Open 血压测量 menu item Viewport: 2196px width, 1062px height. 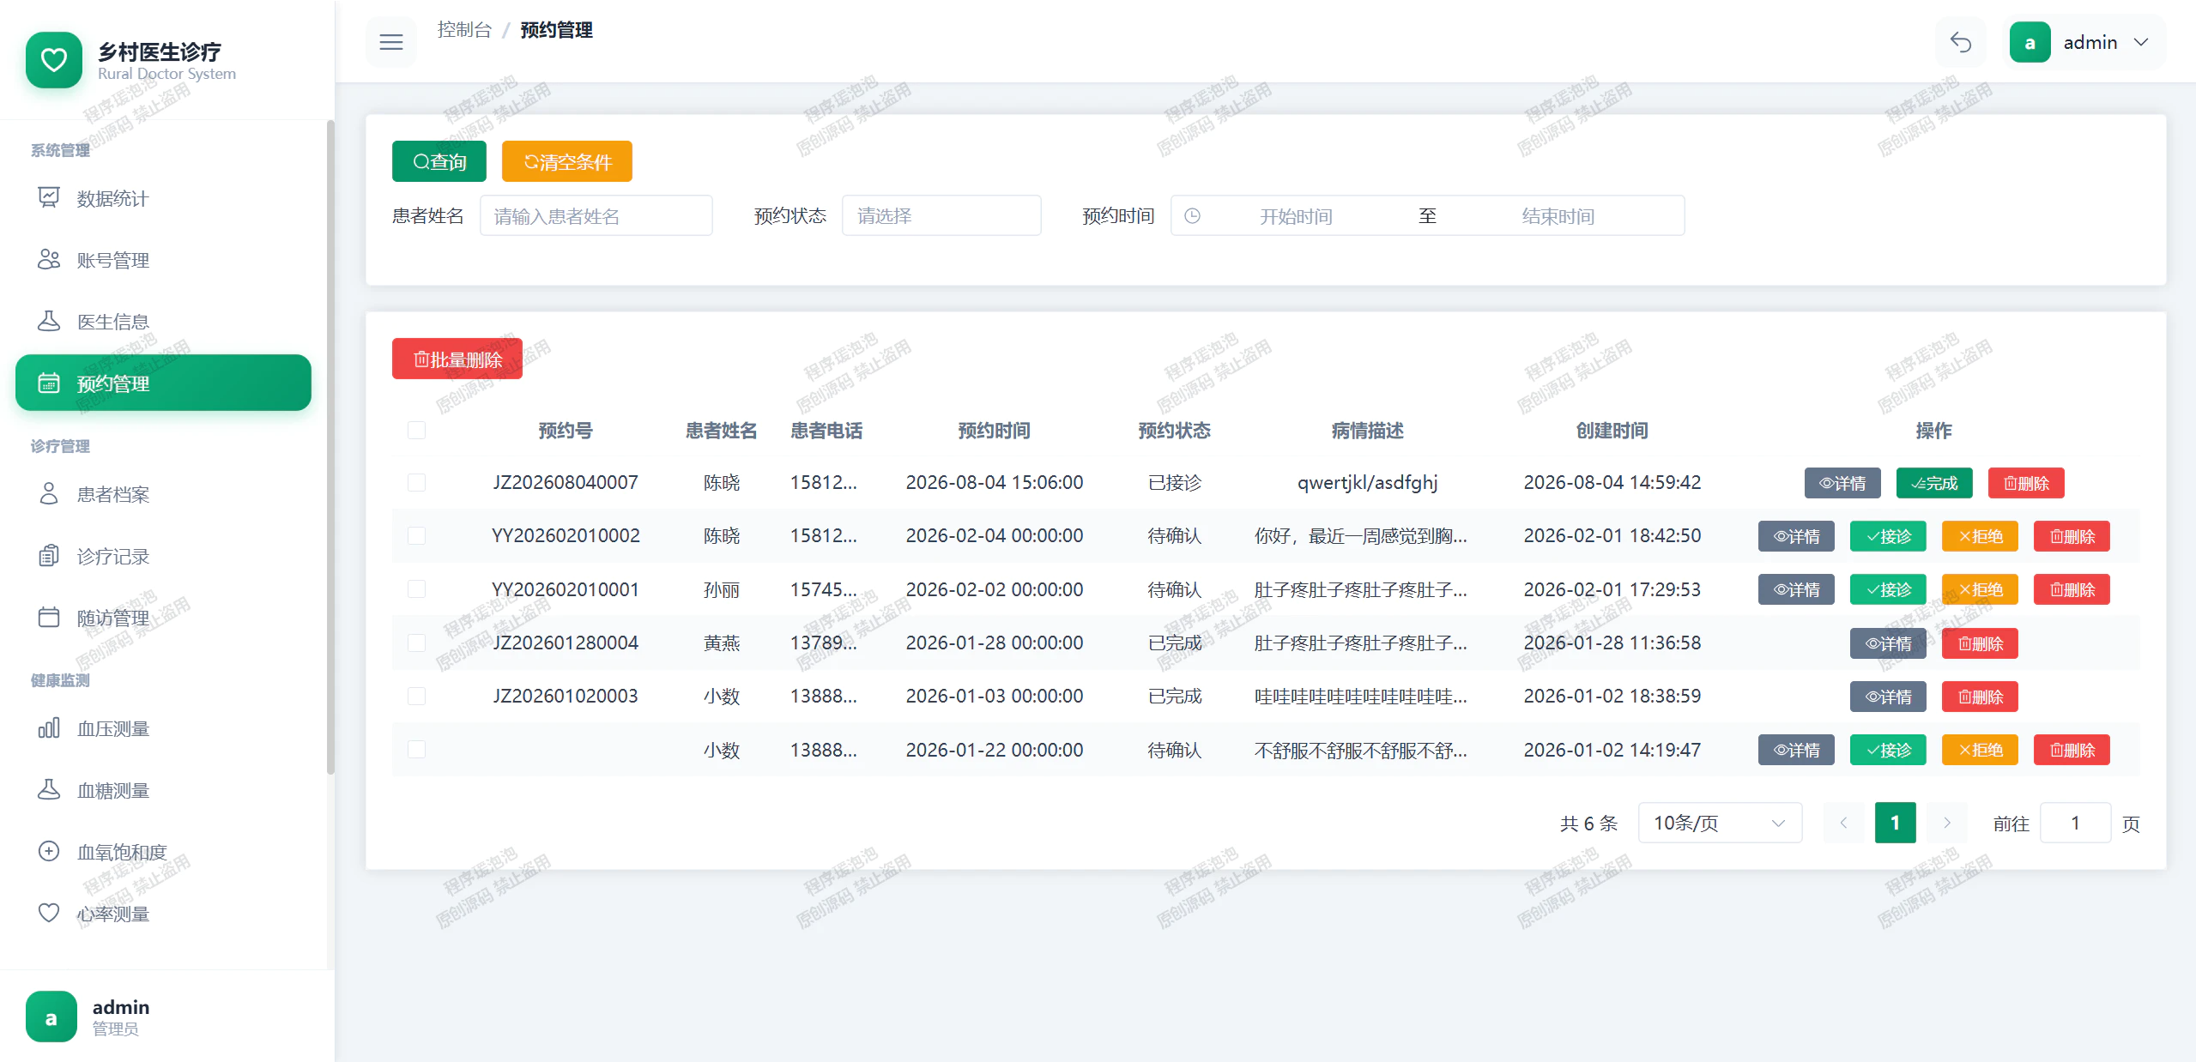click(163, 729)
